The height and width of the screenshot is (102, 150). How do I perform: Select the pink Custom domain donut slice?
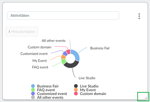tap(68, 52)
